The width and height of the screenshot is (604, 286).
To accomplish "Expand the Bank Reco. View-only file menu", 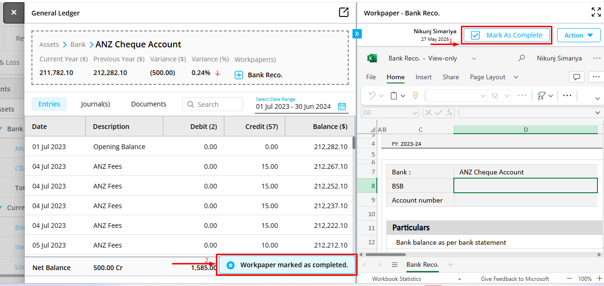I will click(474, 59).
